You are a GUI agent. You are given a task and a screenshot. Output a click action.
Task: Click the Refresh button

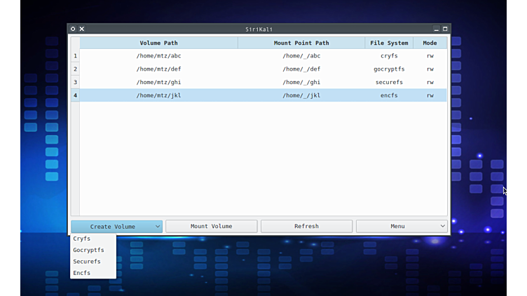[306, 227]
